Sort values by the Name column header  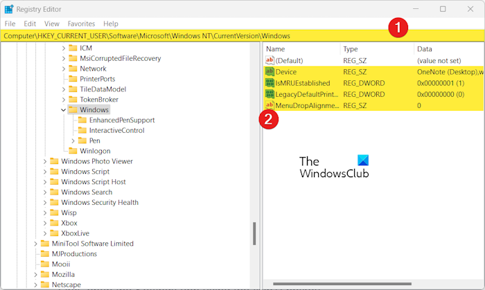click(x=301, y=49)
